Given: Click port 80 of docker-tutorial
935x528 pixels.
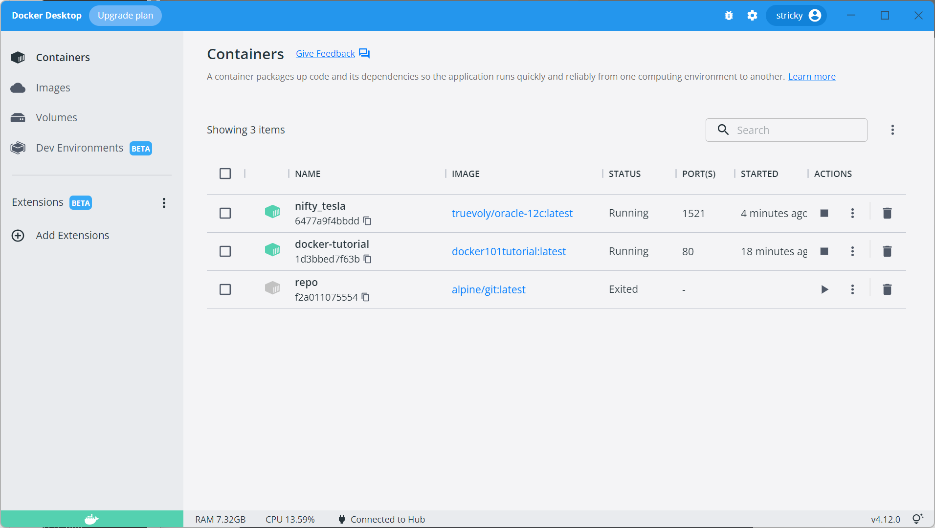Looking at the screenshot, I should pyautogui.click(x=688, y=251).
